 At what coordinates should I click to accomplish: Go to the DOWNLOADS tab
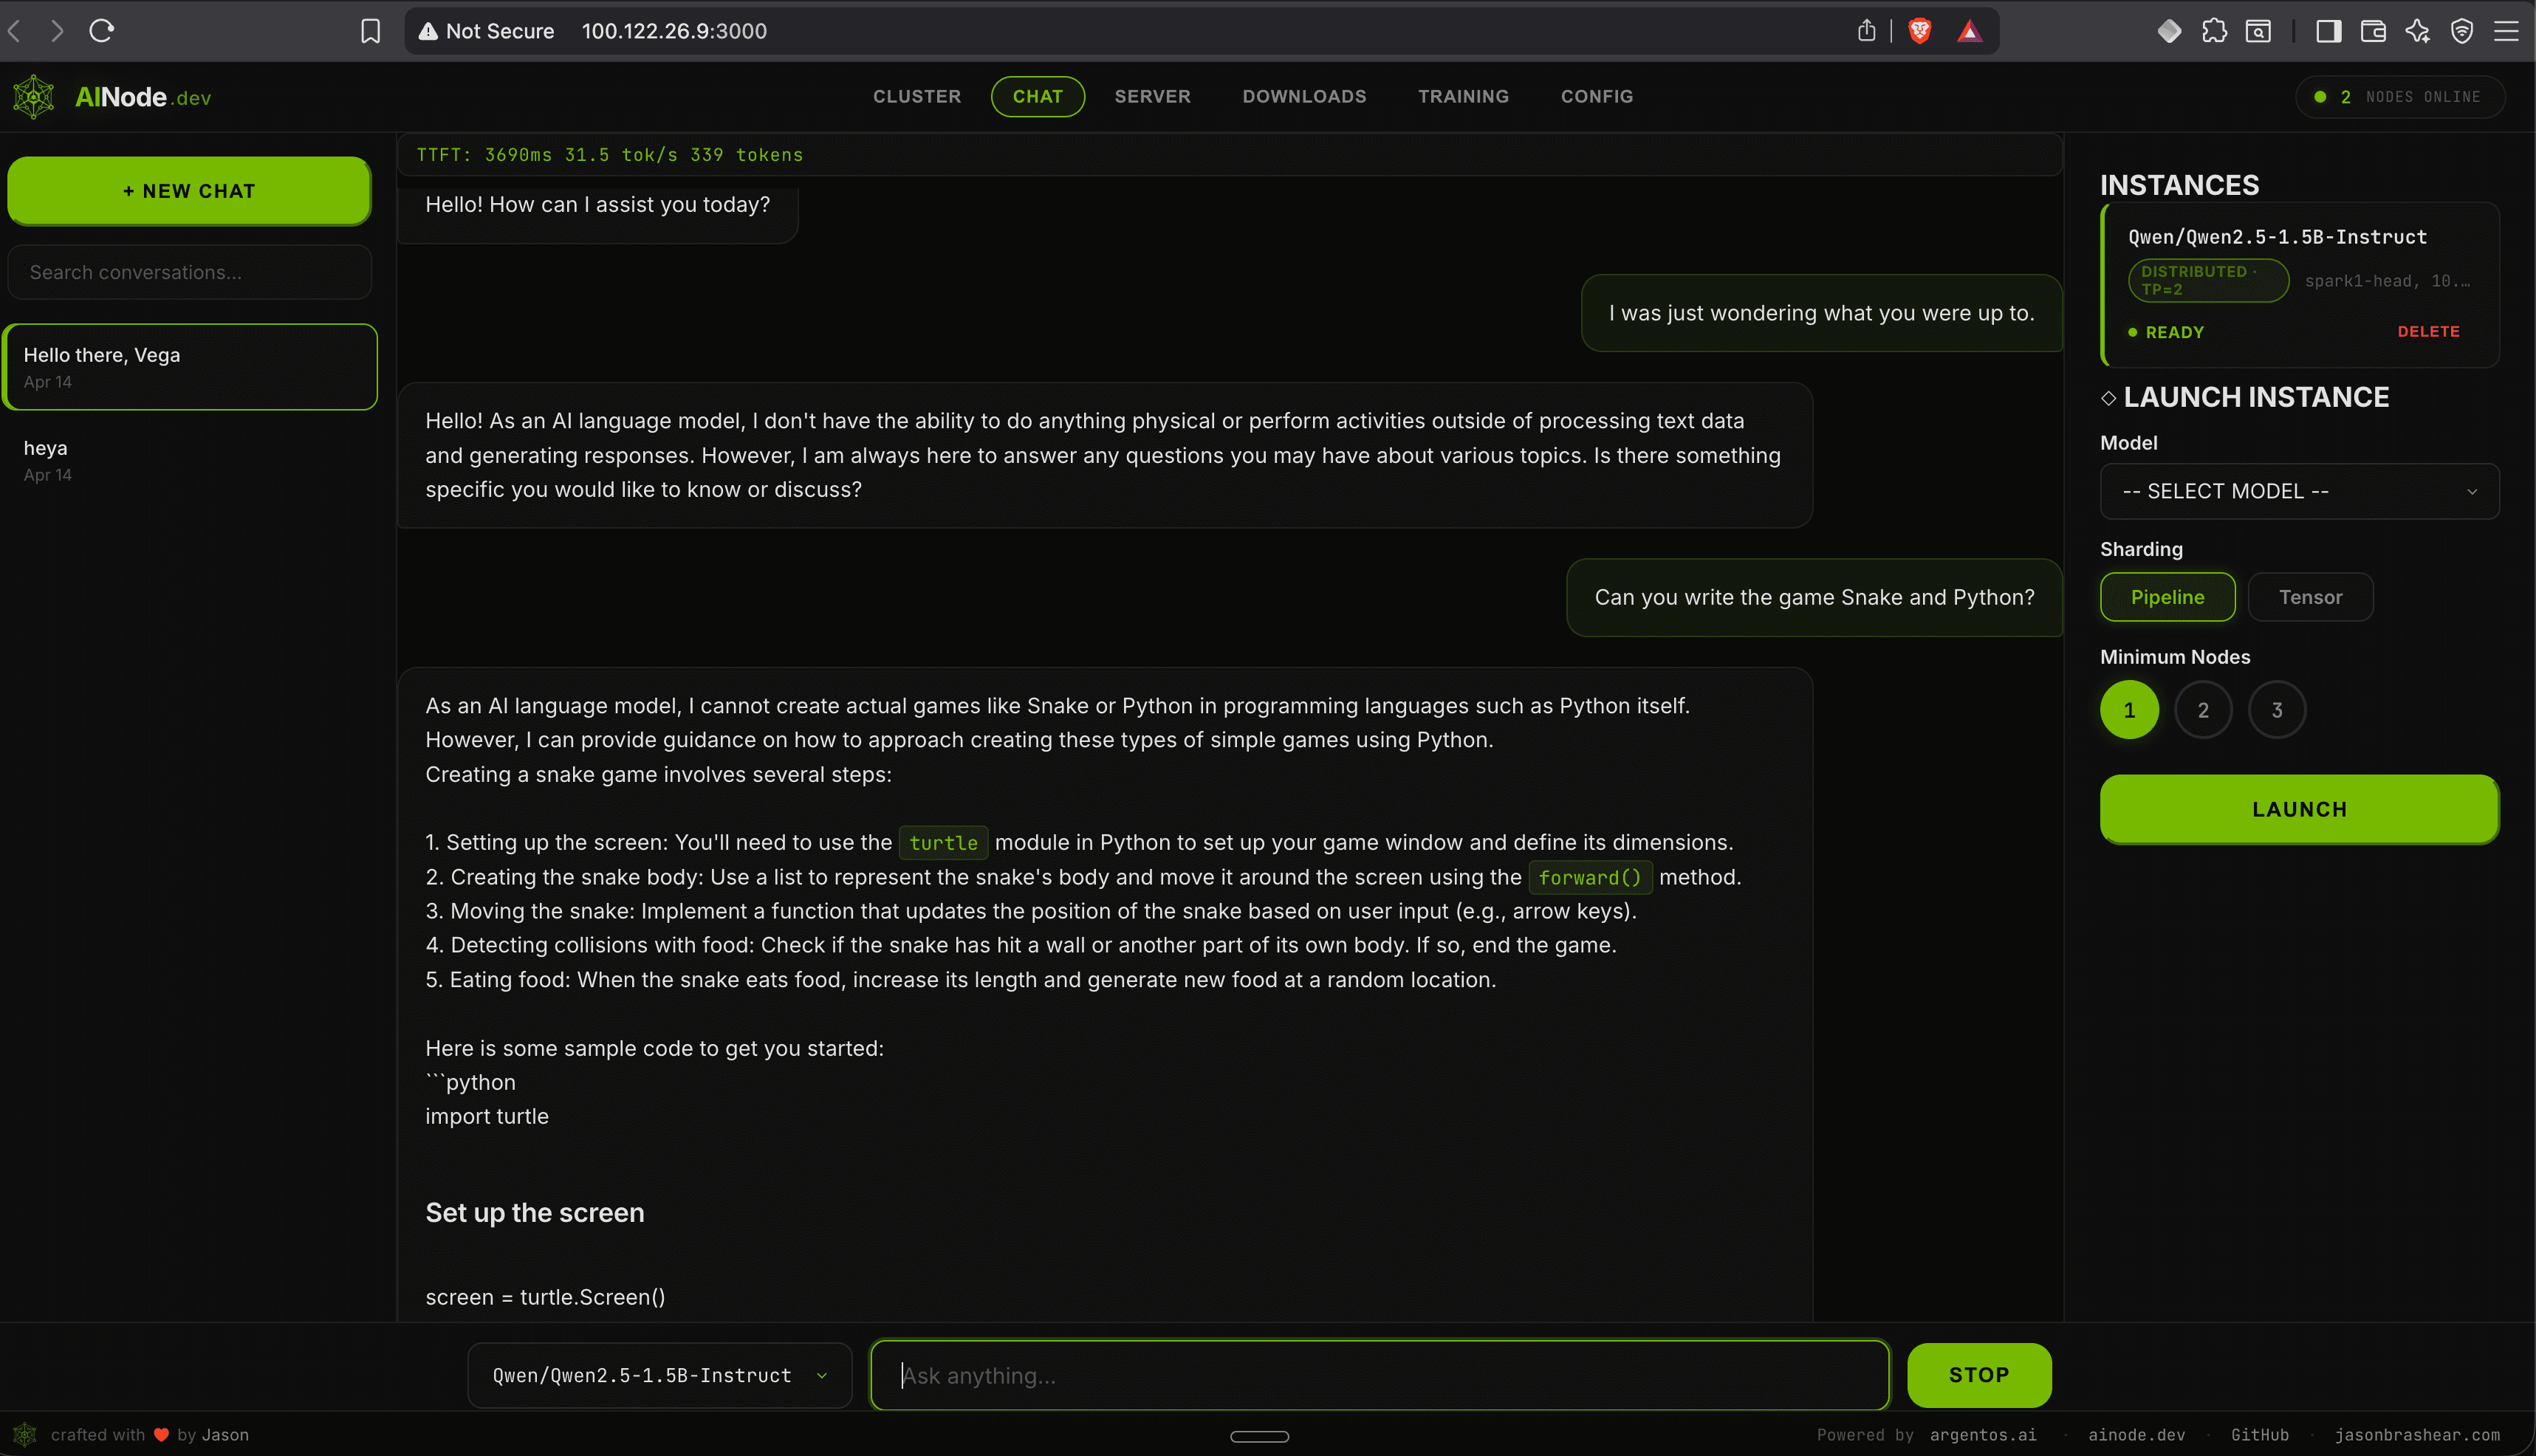pyautogui.click(x=1304, y=97)
